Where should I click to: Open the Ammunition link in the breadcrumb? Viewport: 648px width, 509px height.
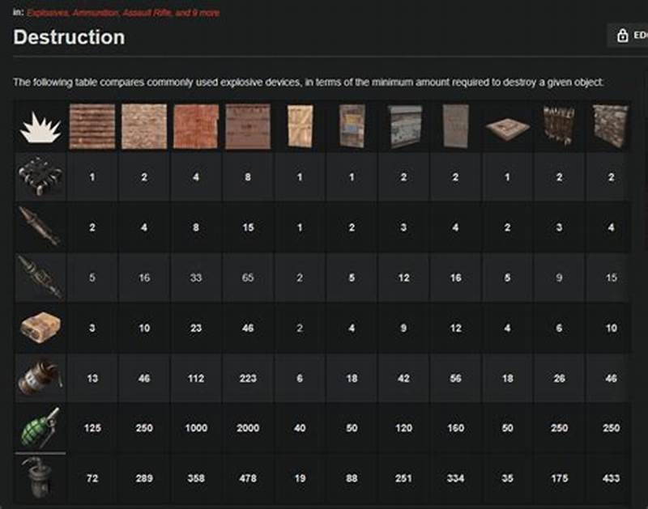(x=92, y=11)
